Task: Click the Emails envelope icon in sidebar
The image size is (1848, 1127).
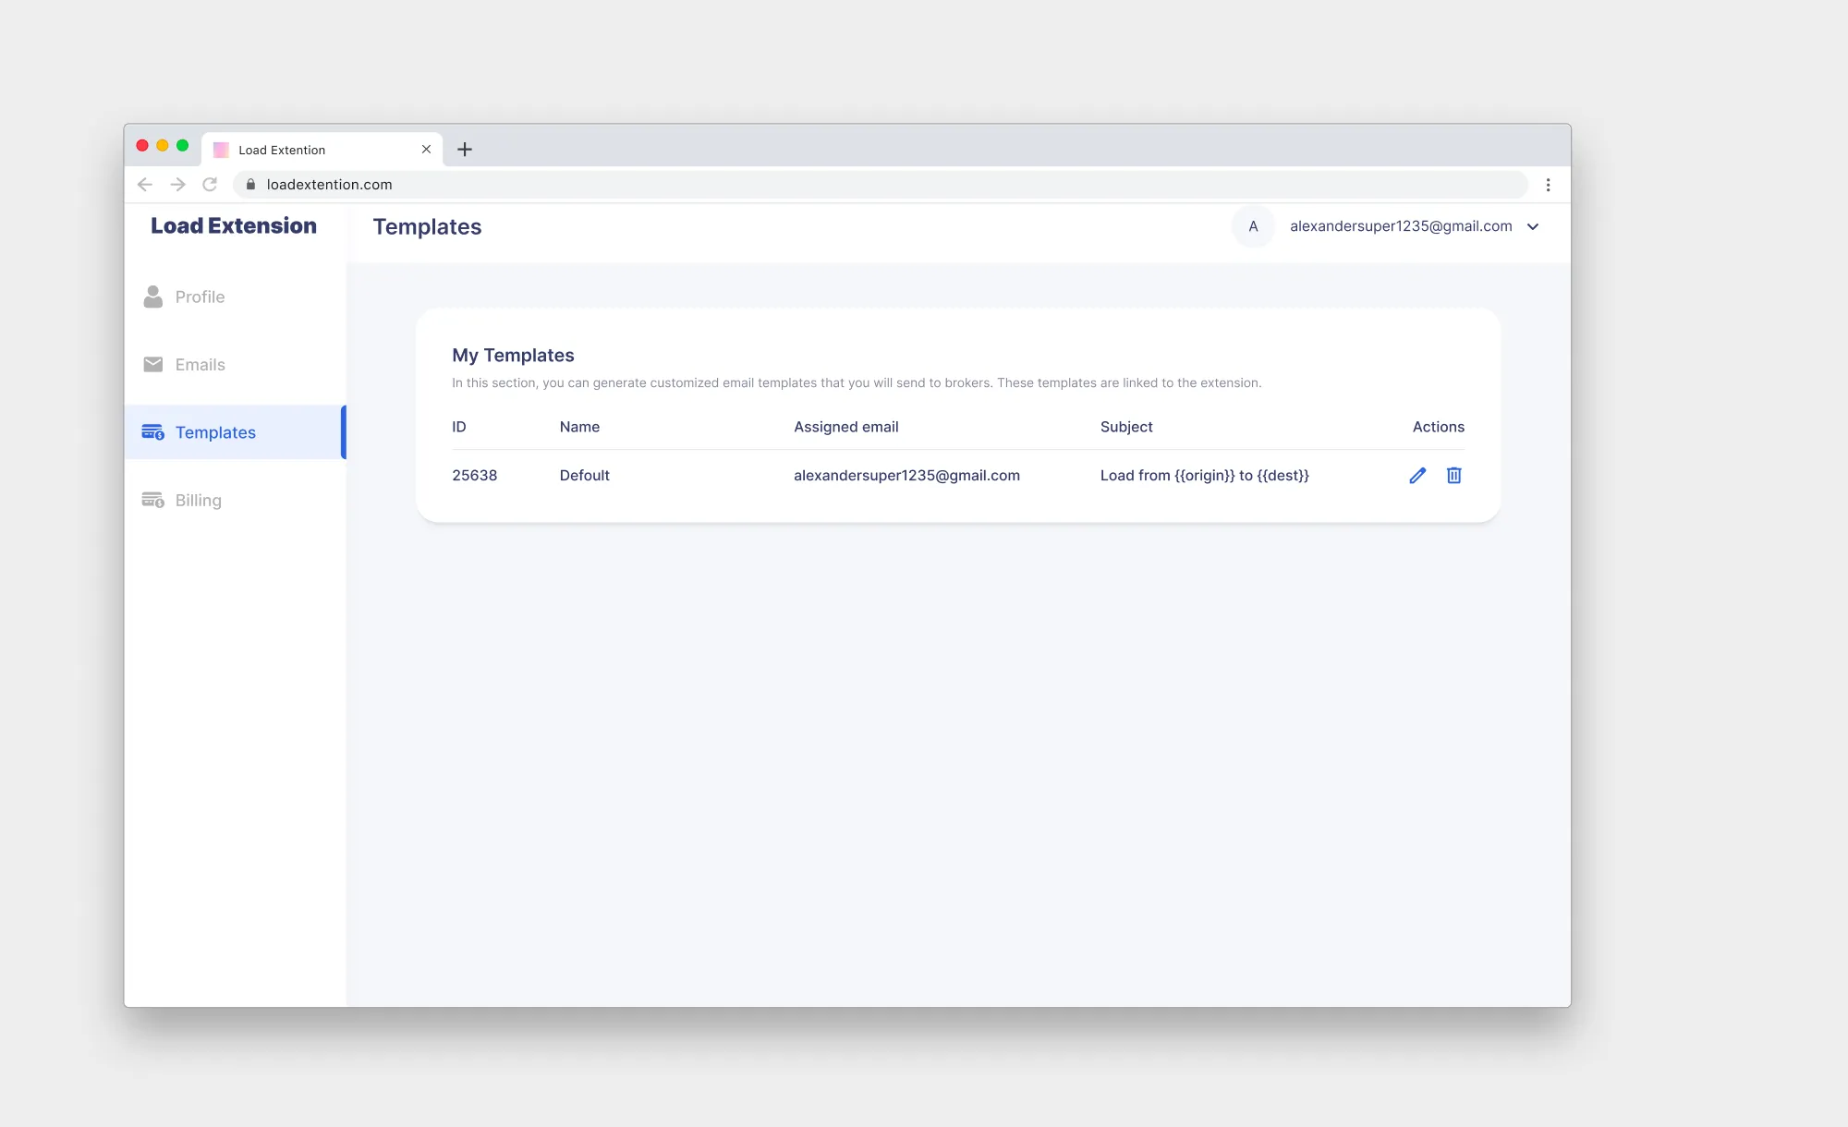Action: [153, 365]
